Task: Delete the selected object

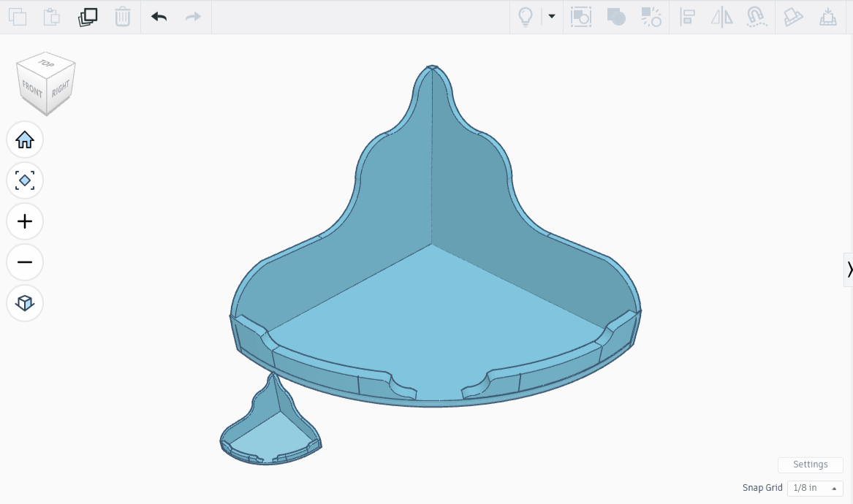Action: click(x=123, y=16)
